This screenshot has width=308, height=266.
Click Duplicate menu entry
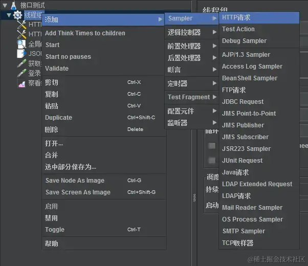(x=103, y=118)
